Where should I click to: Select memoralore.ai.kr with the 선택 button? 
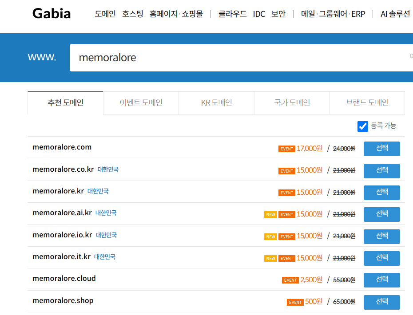click(381, 214)
